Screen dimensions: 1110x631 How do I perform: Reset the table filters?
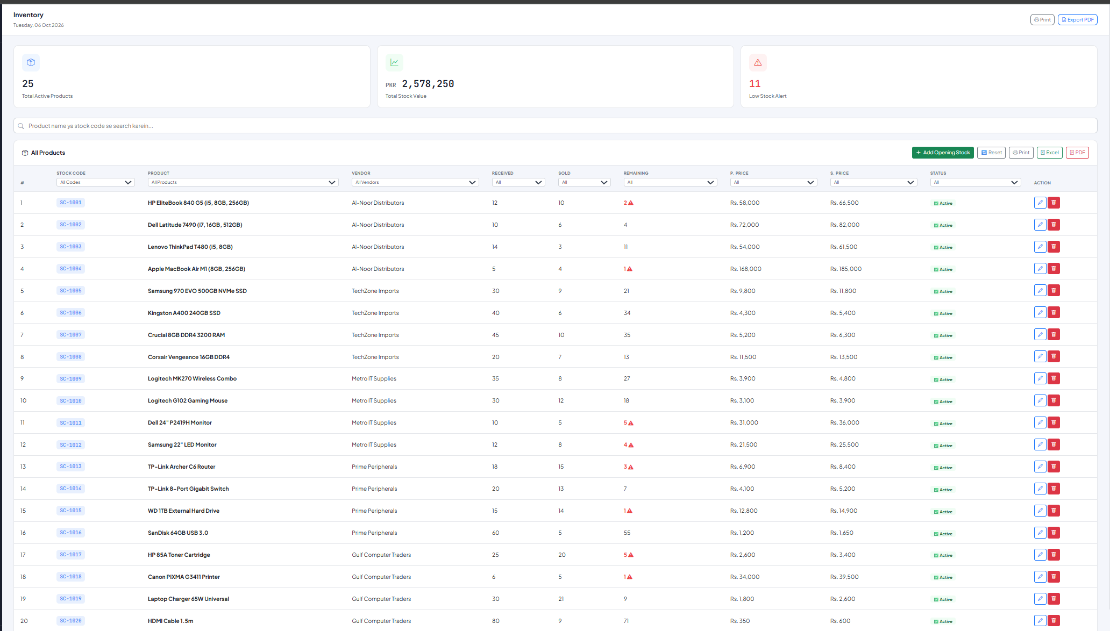pyautogui.click(x=991, y=153)
